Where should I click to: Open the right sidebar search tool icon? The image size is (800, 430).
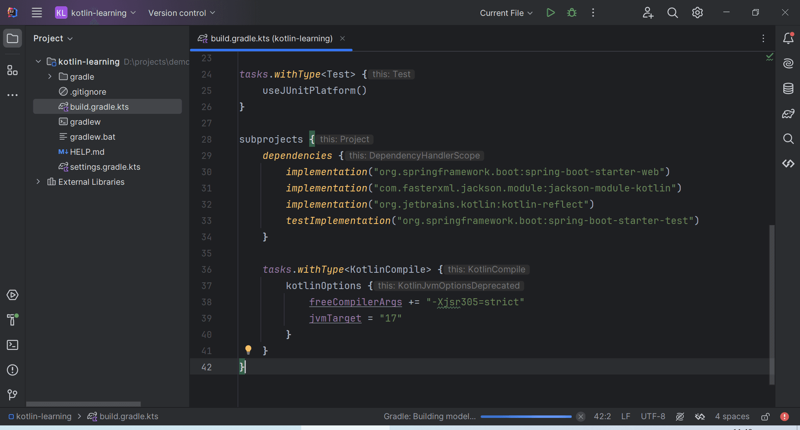(788, 138)
